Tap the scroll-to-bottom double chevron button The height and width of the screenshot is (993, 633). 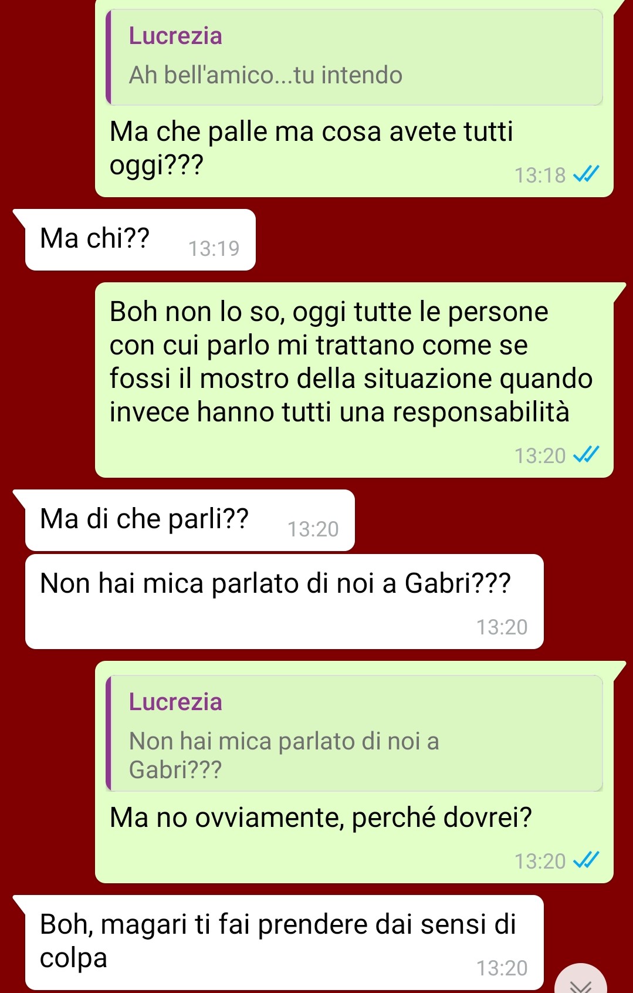coord(580,980)
